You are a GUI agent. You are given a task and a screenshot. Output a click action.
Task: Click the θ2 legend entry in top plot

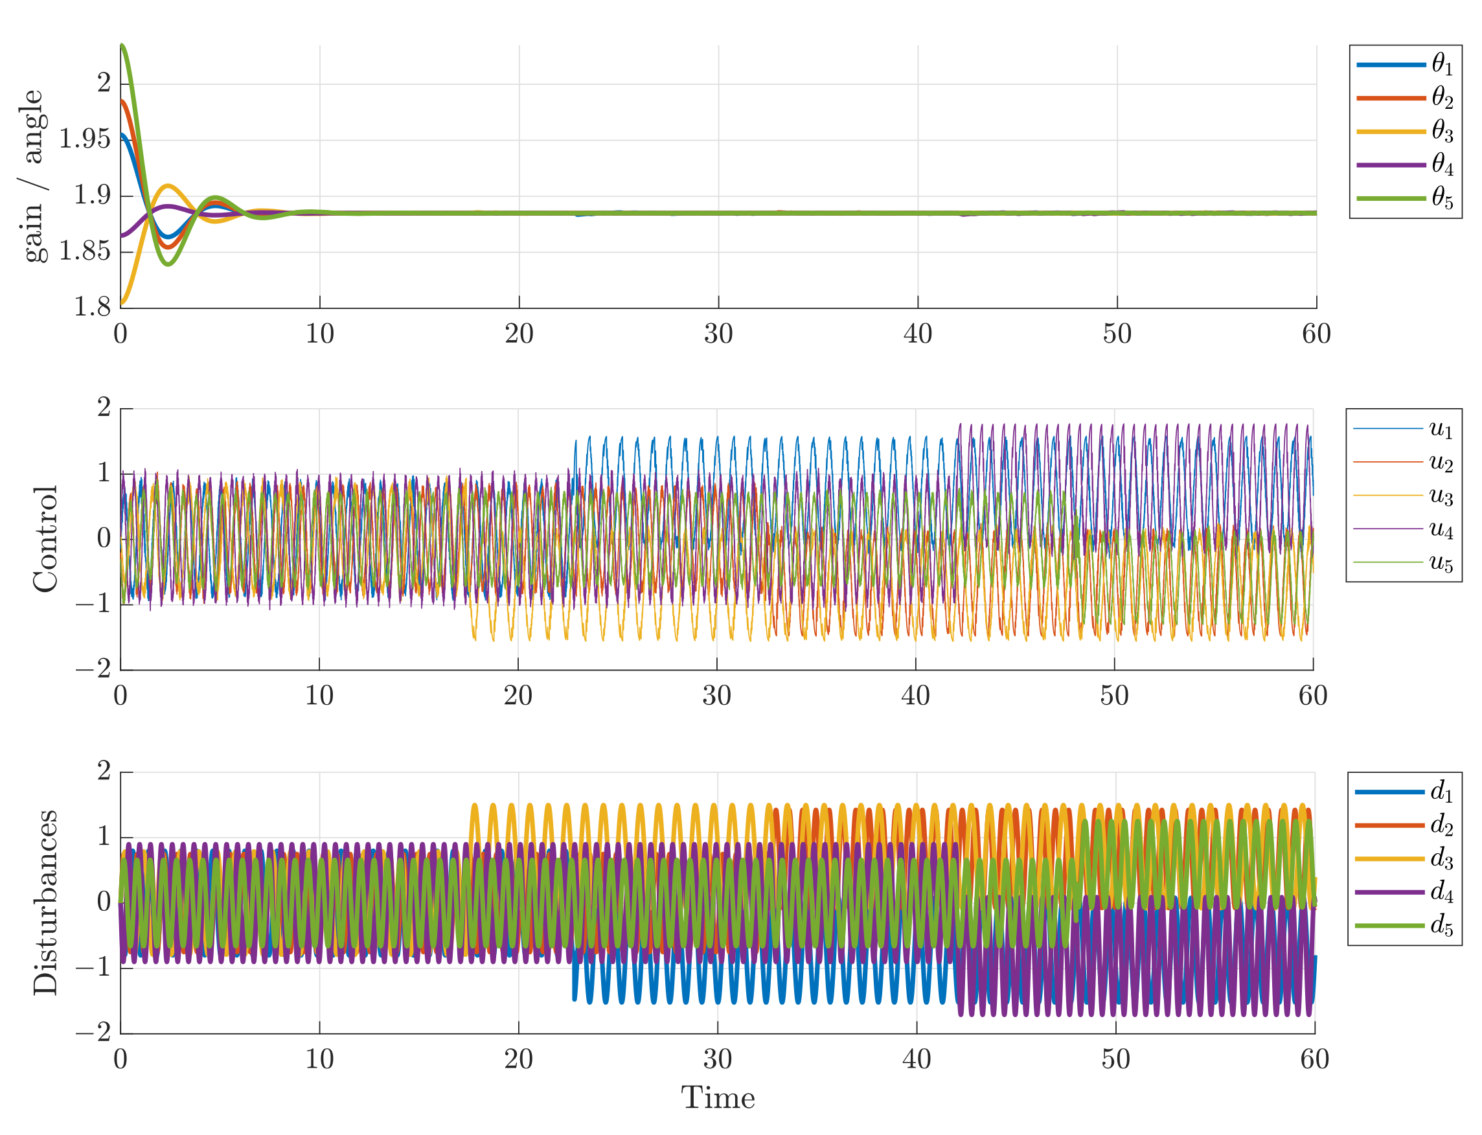coord(1404,98)
